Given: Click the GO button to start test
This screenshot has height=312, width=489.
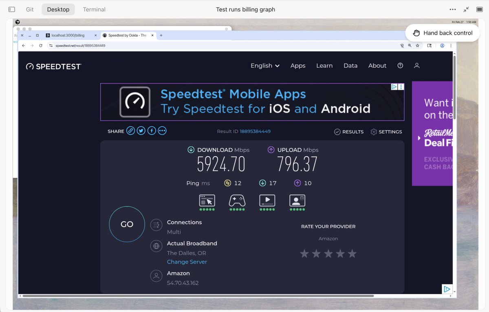Looking at the screenshot, I should tap(127, 224).
